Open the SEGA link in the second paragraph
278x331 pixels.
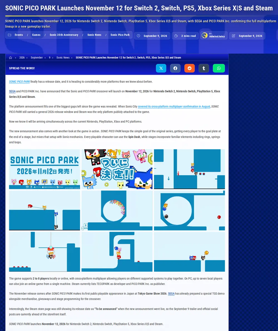12,91
